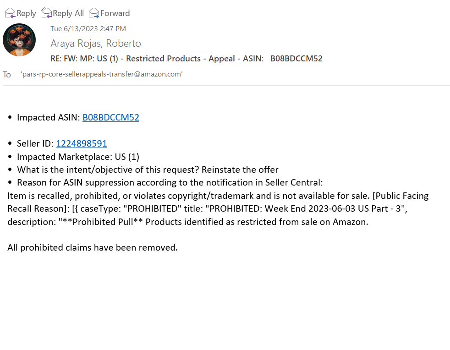Viewport: 450px width, 350px height.
Task: Click the "Item is recalled, prohibited" paragraph
Action: 218,209
